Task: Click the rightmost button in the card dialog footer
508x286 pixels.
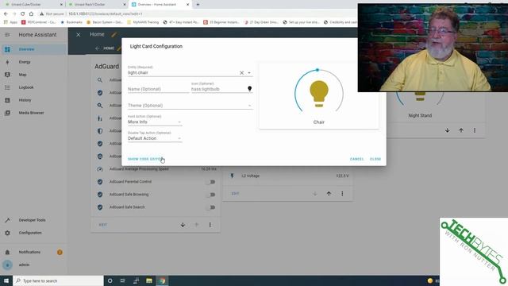Action: [375, 159]
